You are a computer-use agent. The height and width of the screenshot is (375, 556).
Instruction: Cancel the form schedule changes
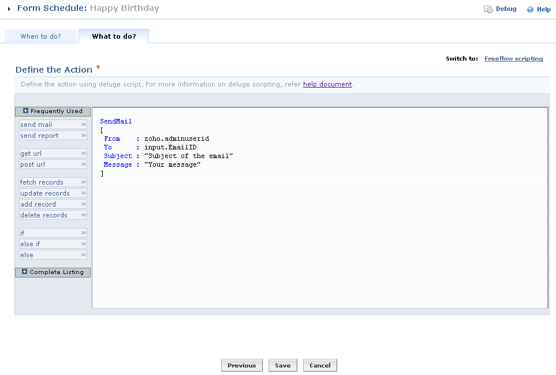[x=320, y=365]
